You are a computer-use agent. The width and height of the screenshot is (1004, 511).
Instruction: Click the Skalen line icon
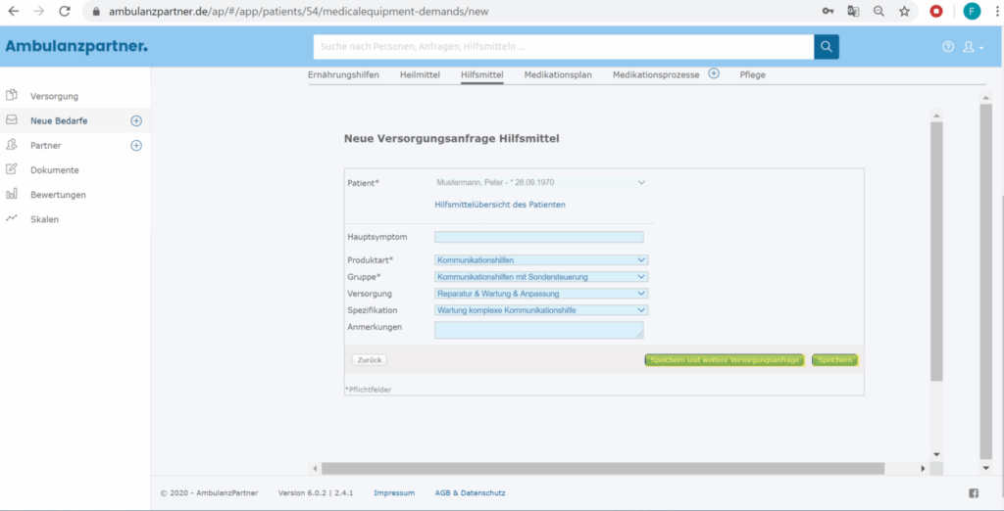coord(11,218)
